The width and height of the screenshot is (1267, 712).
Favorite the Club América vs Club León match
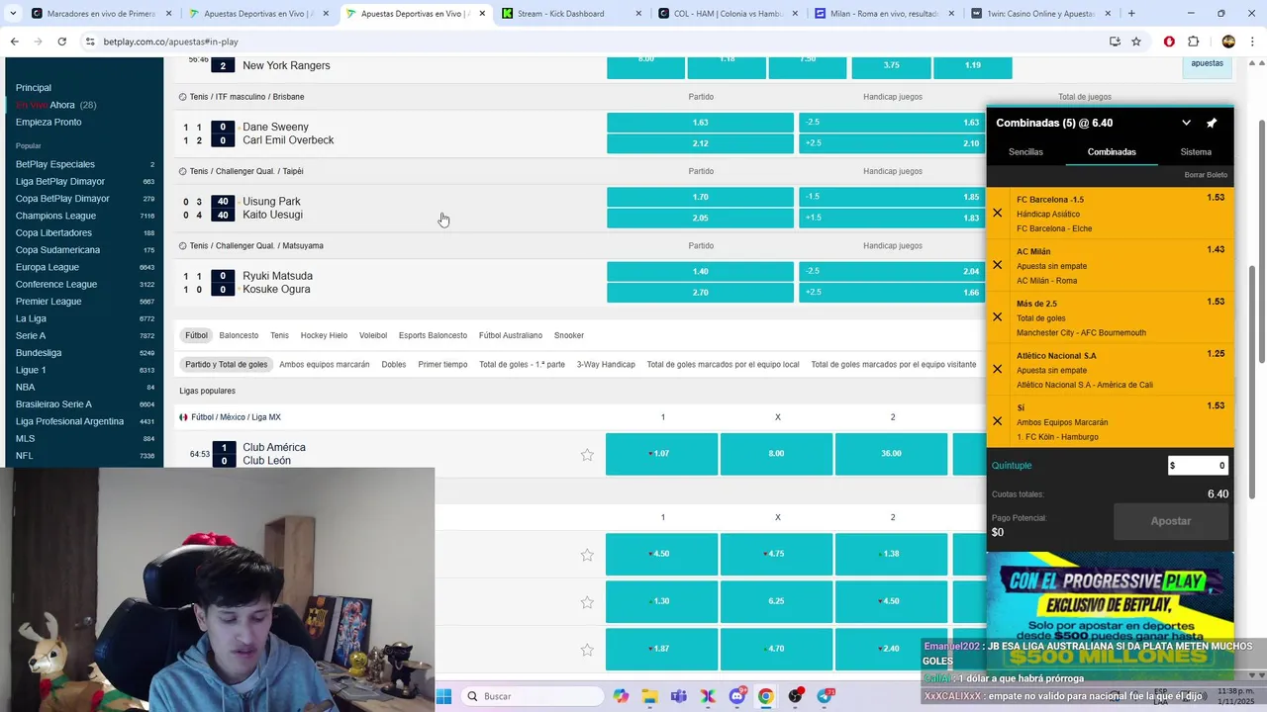click(587, 455)
